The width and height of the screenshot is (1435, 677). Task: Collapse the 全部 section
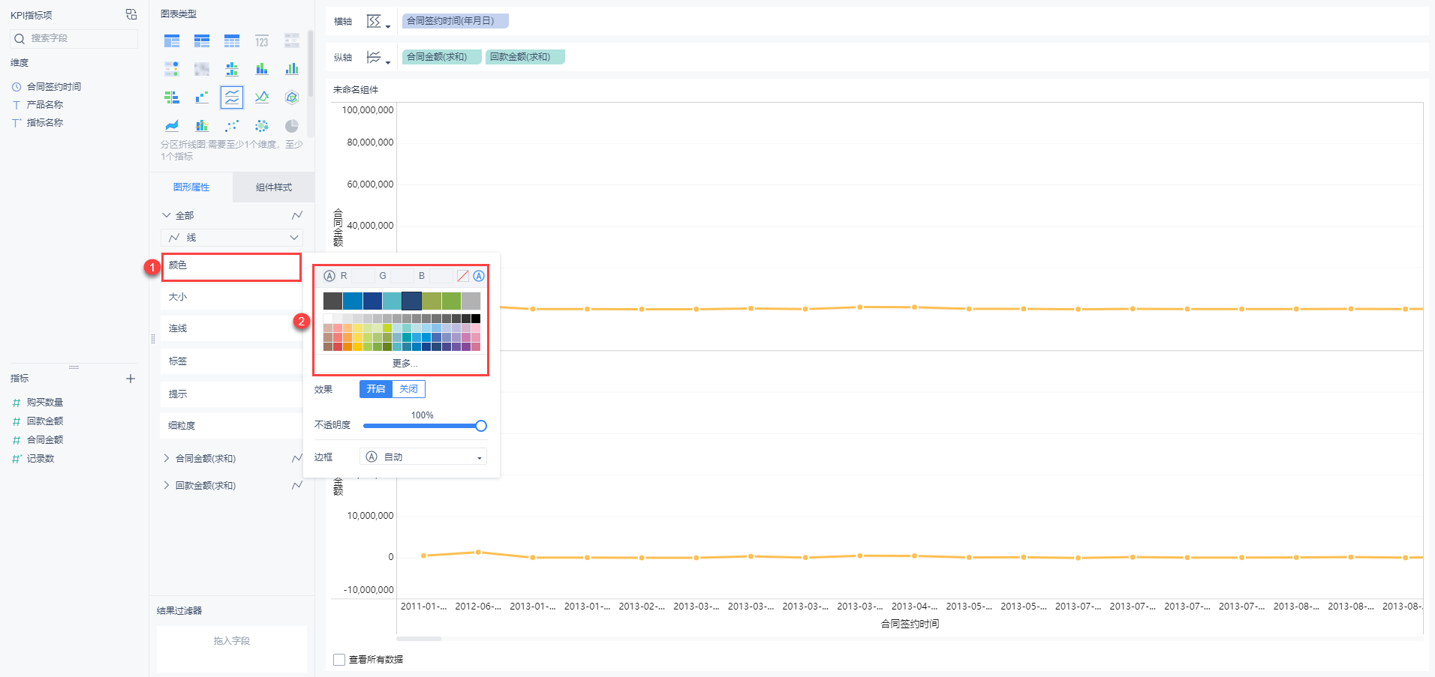tap(167, 215)
